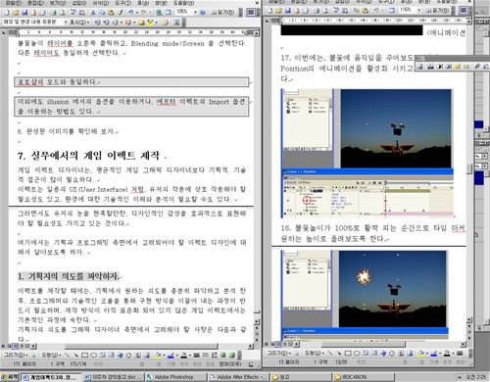Expand fill color arrow in left drawing toolbar

(164, 356)
